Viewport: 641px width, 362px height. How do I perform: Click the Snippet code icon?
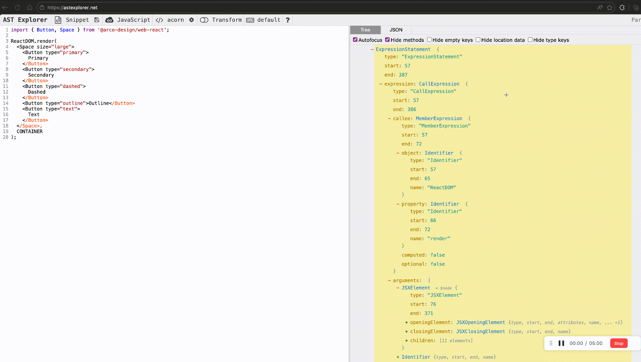coord(58,20)
